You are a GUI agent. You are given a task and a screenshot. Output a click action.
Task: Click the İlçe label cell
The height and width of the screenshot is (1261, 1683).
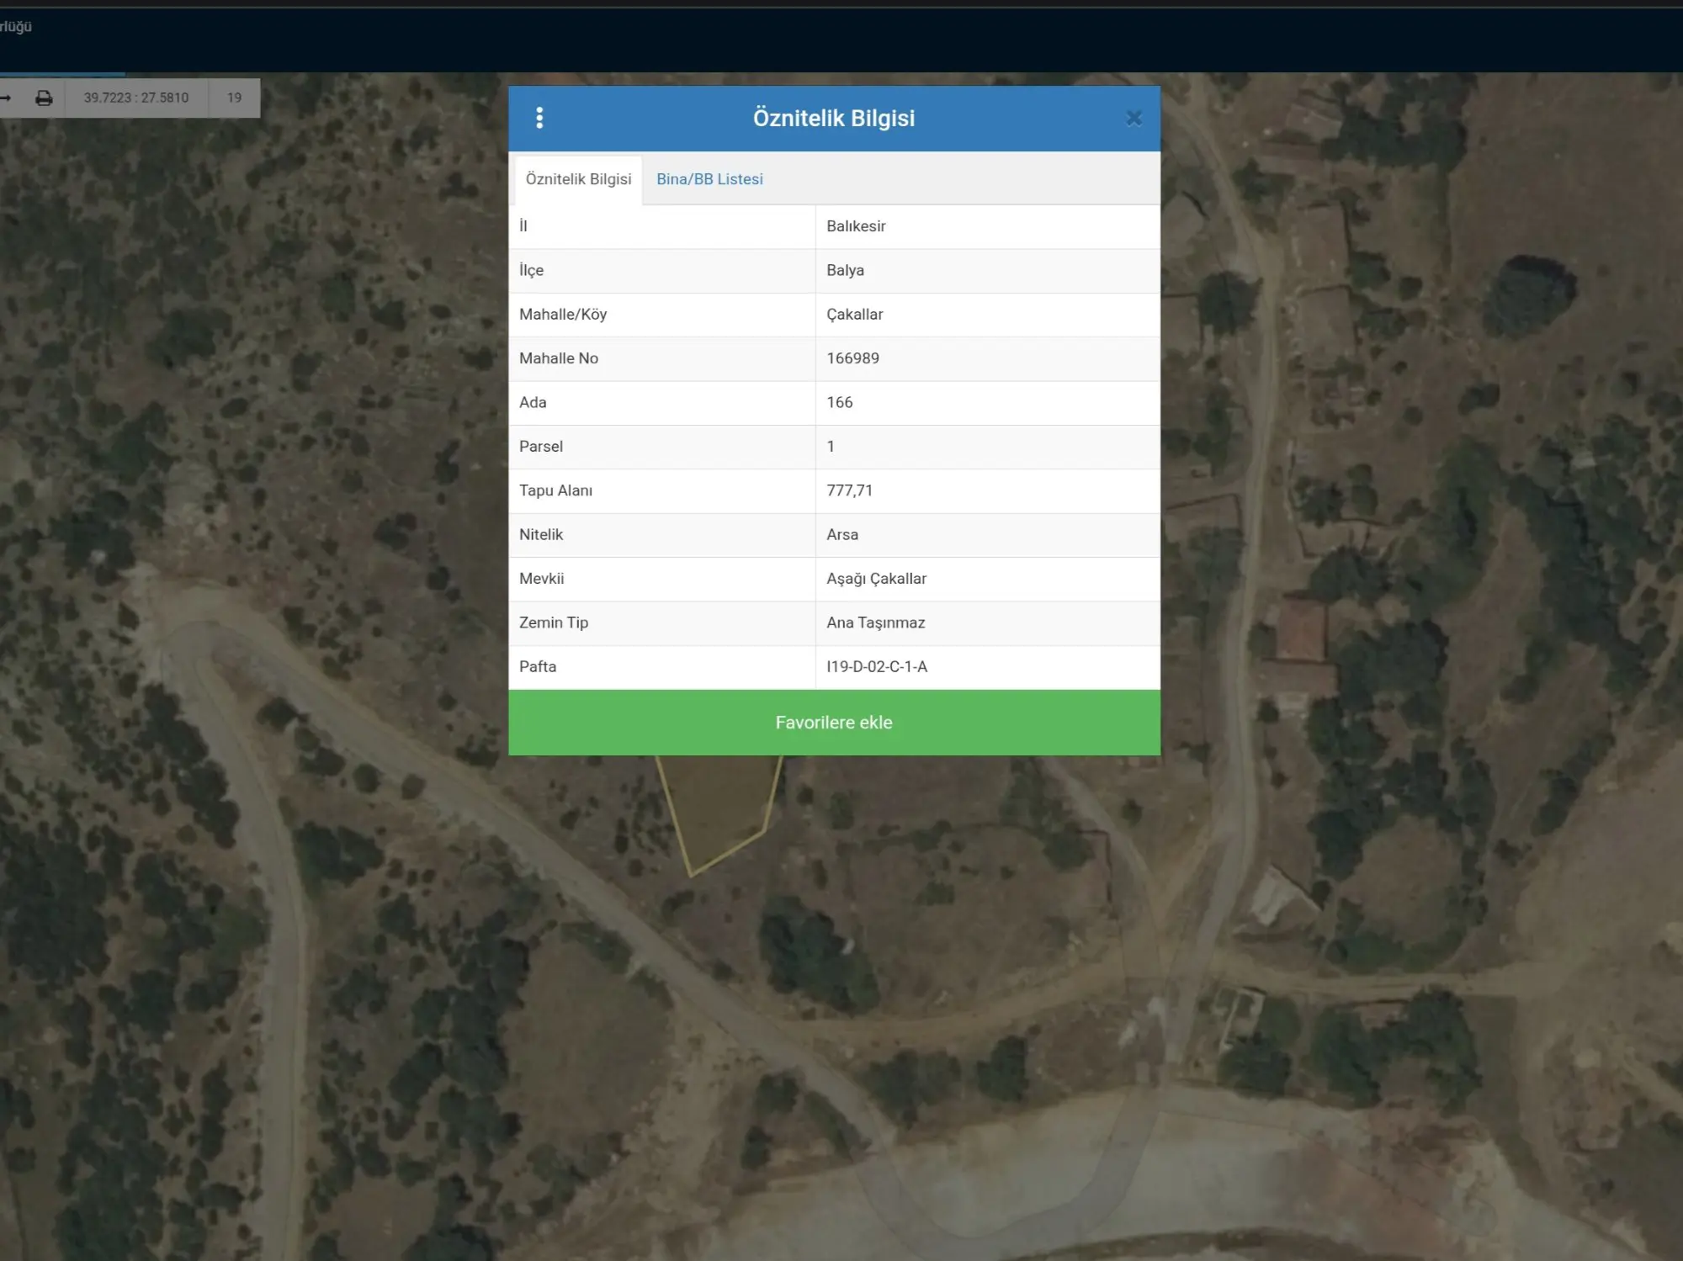[x=662, y=271]
